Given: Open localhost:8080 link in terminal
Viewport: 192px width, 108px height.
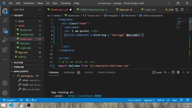Looking at the screenshot, I should [x=85, y=96].
